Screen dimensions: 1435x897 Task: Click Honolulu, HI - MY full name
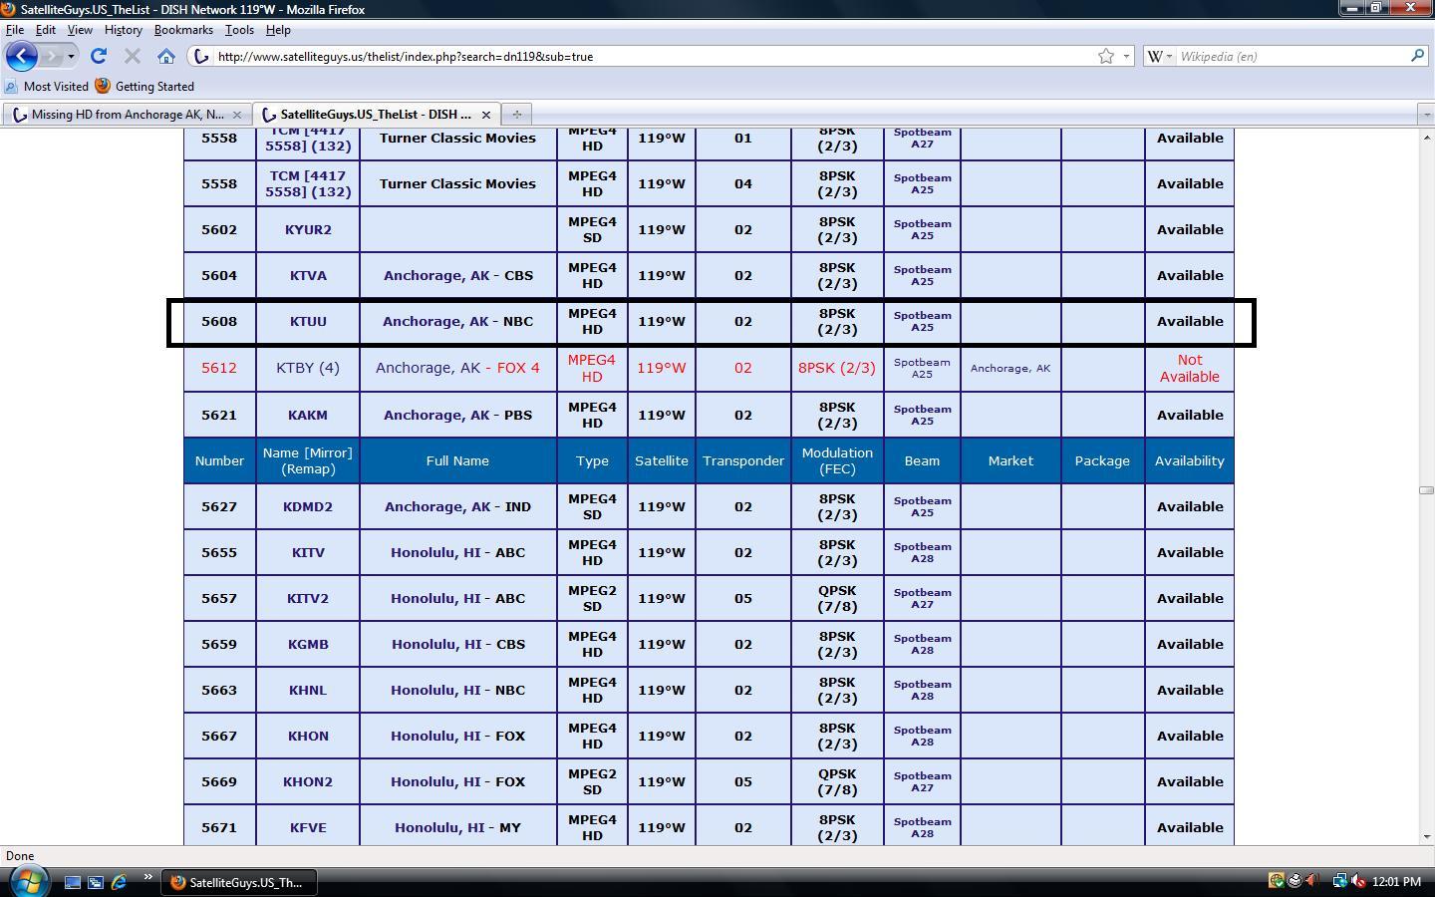click(x=458, y=828)
